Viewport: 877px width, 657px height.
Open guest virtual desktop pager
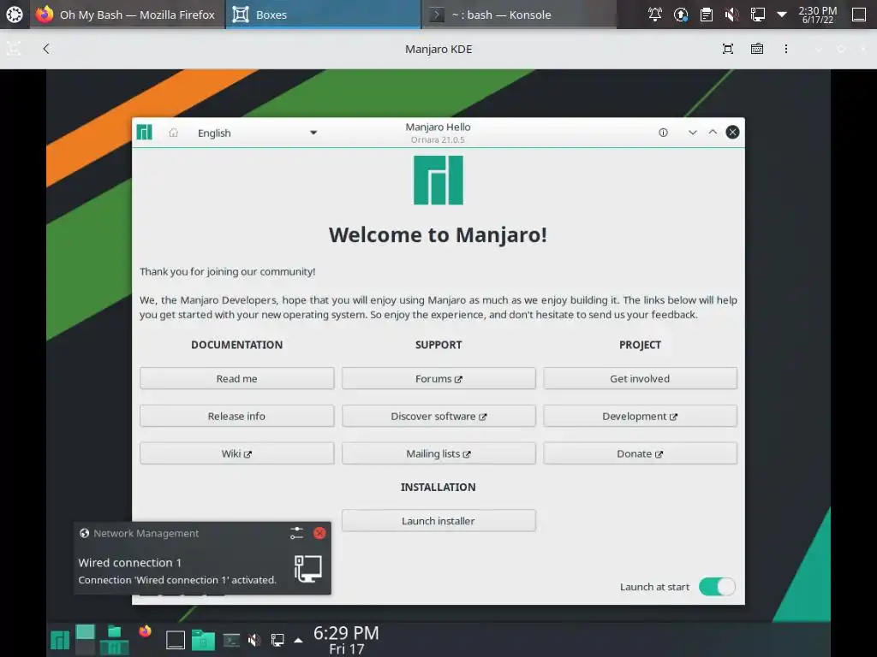tap(85, 640)
